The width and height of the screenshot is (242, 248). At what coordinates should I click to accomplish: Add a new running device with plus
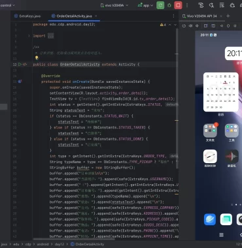(x=228, y=16)
